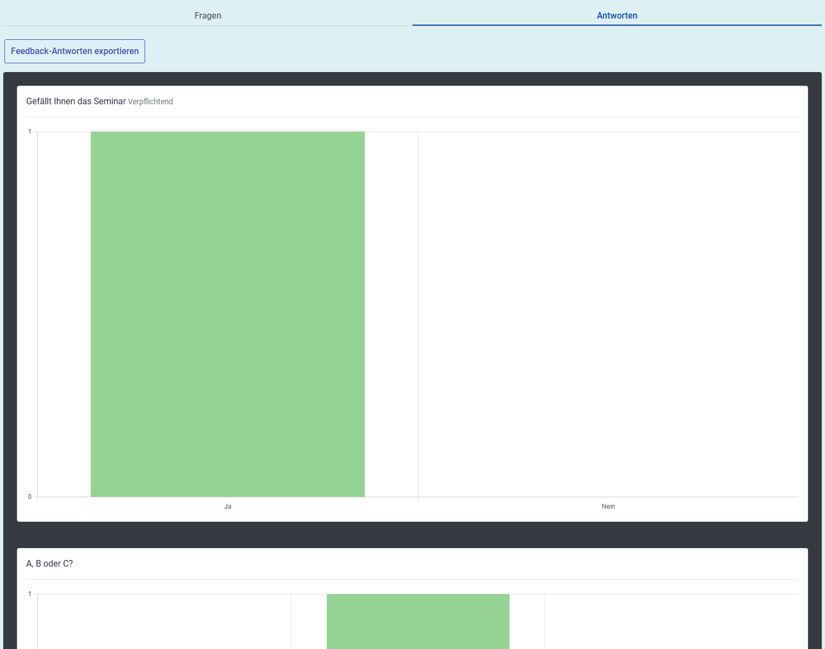Click the green bar in A, B oder C chart
Viewport: 825px width, 649px height.
(x=418, y=621)
